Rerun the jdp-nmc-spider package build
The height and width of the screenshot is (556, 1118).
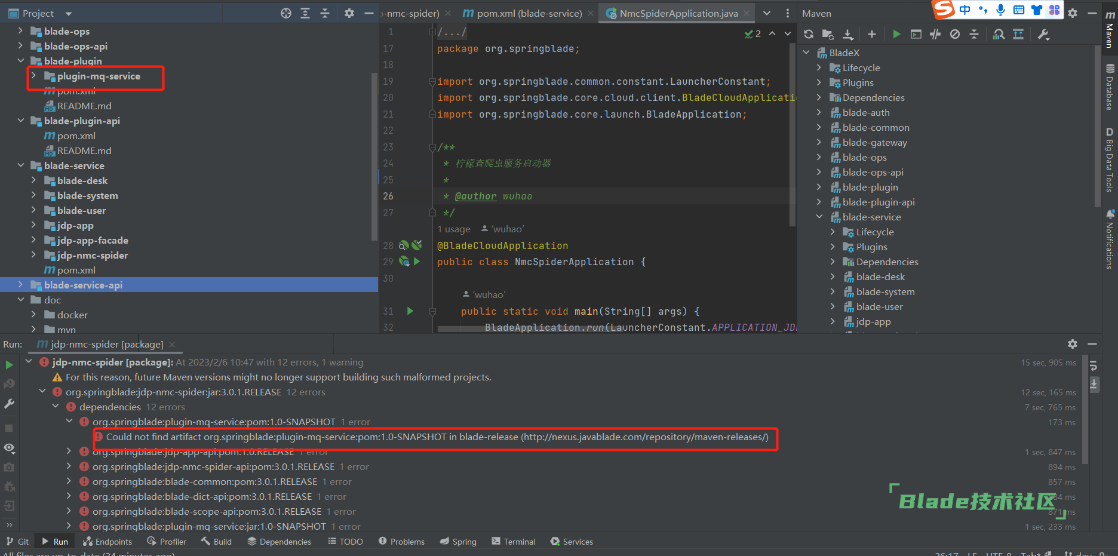pyautogui.click(x=9, y=364)
